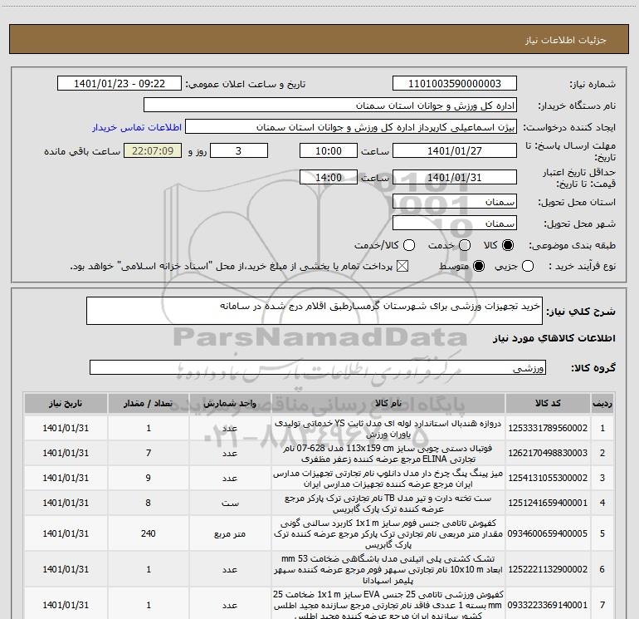Click goods group field ورزشی
Image resolution: width=639 pixels, height=619 pixels.
tap(318, 367)
